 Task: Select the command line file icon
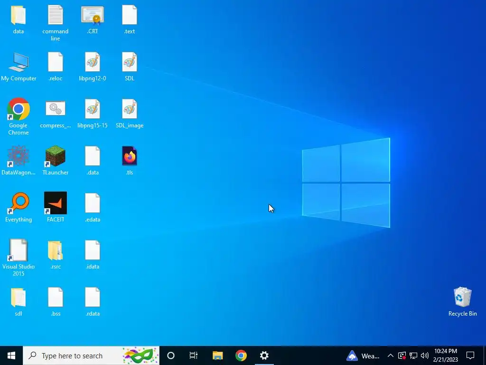click(56, 15)
